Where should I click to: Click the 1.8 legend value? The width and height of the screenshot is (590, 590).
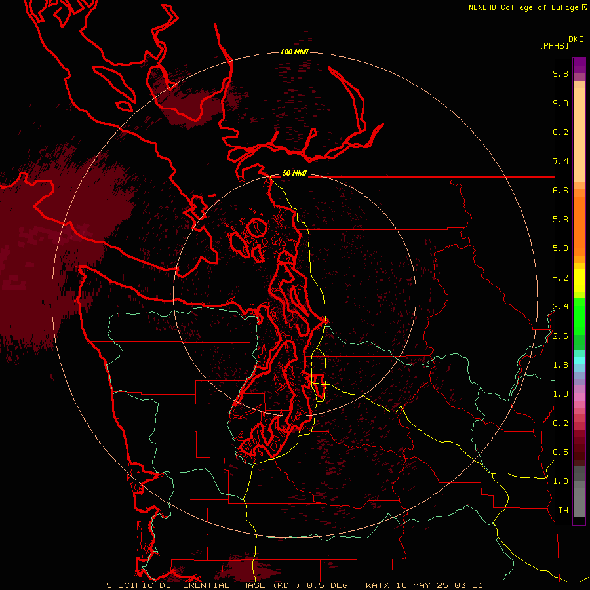tap(560, 365)
